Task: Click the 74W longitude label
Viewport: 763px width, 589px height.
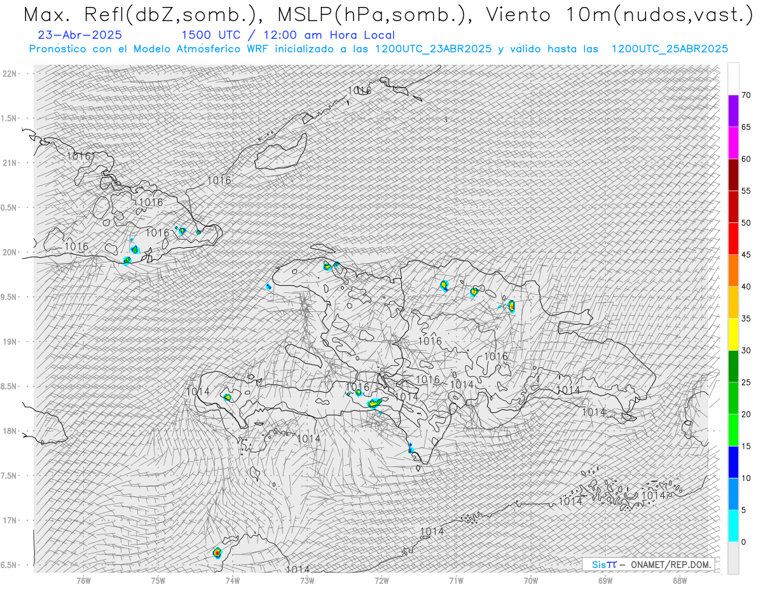Action: [x=233, y=580]
